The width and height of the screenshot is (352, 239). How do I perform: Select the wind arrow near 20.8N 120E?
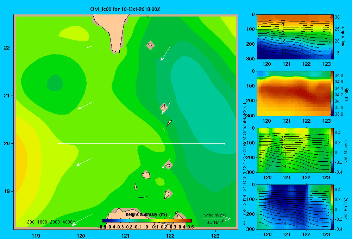coord(85,106)
